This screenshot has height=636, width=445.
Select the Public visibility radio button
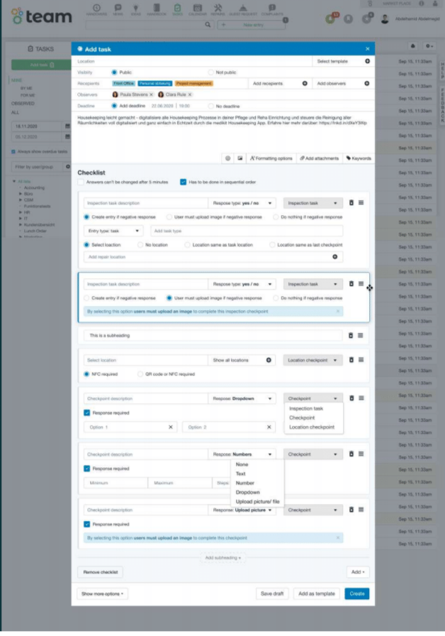pos(114,72)
